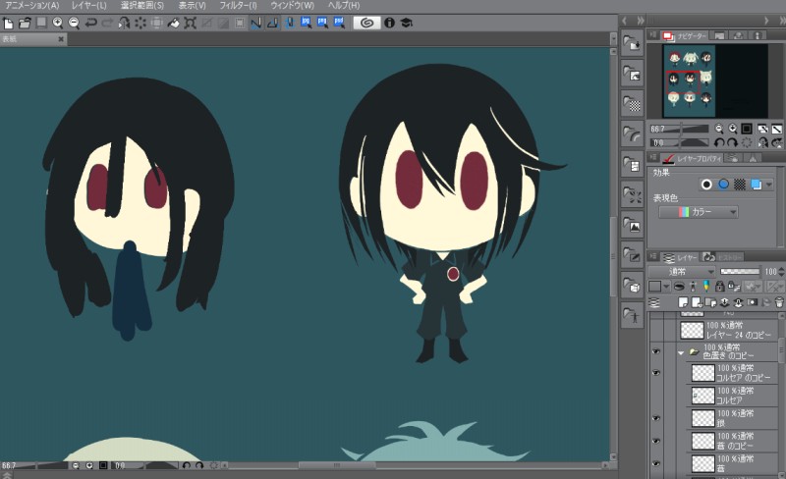Click the zoom in magnifier in top toolbar
This screenshot has width=786, height=479.
tap(58, 23)
